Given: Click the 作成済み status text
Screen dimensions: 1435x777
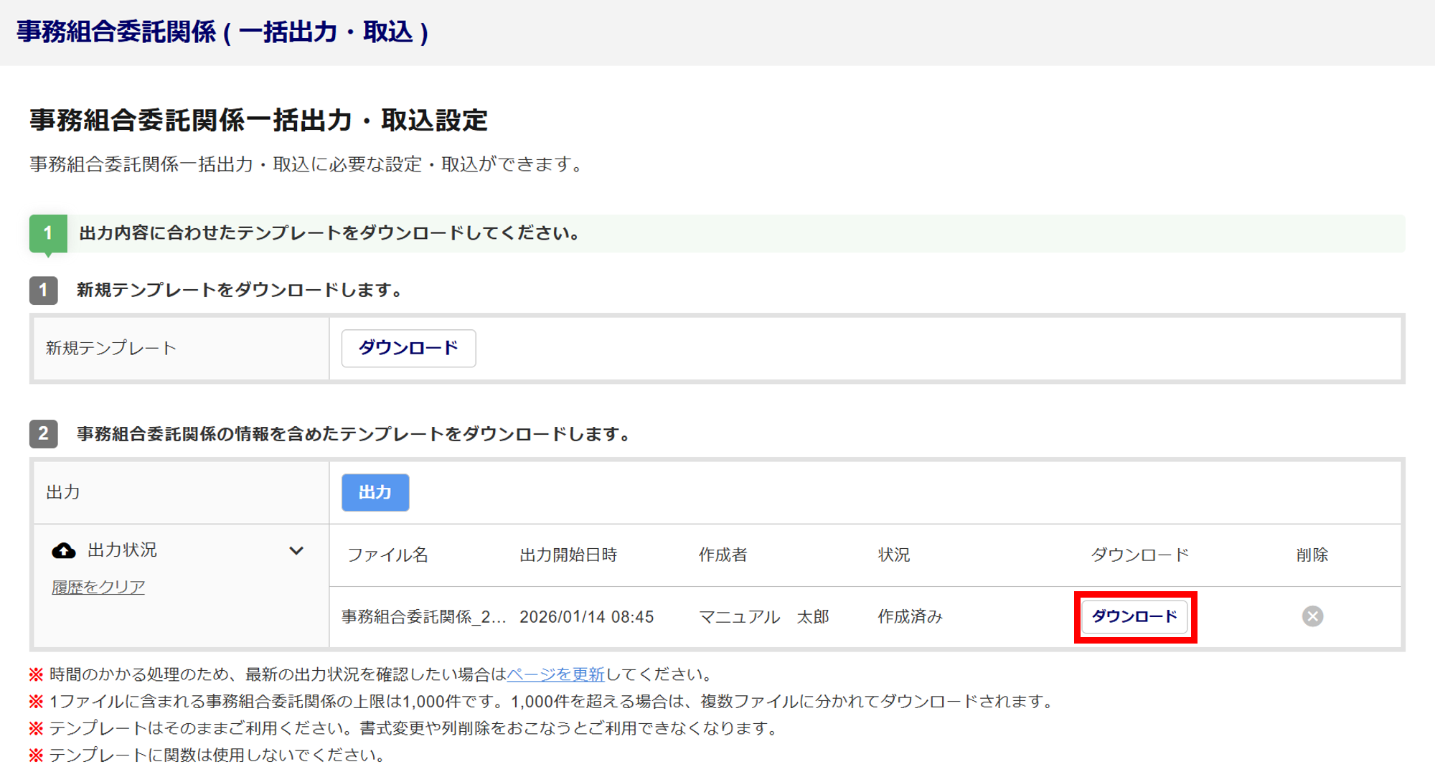Looking at the screenshot, I should coord(910,617).
